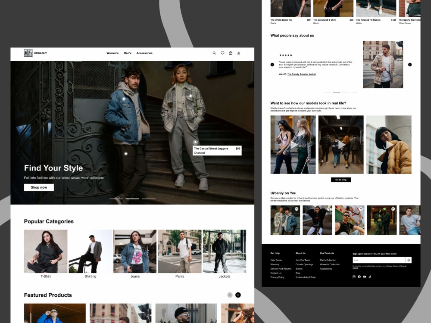Click the hotspot dot on the woman's plaid jacket

(191, 96)
